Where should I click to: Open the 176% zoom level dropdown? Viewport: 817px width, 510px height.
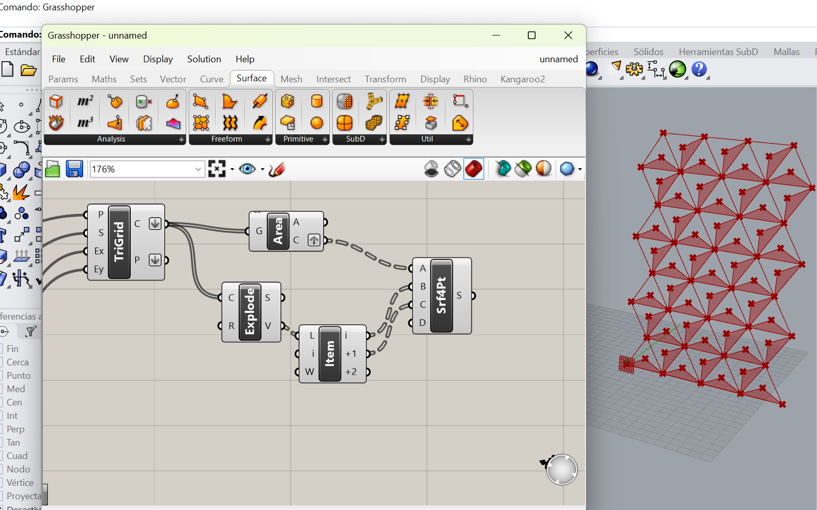(x=198, y=169)
